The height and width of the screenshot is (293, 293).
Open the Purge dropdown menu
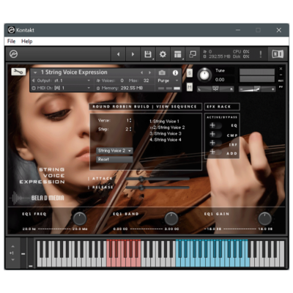[168, 81]
